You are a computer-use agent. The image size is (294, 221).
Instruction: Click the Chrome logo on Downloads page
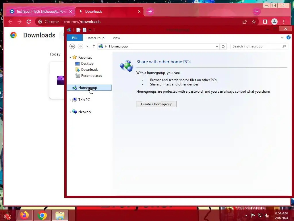pyautogui.click(x=13, y=35)
